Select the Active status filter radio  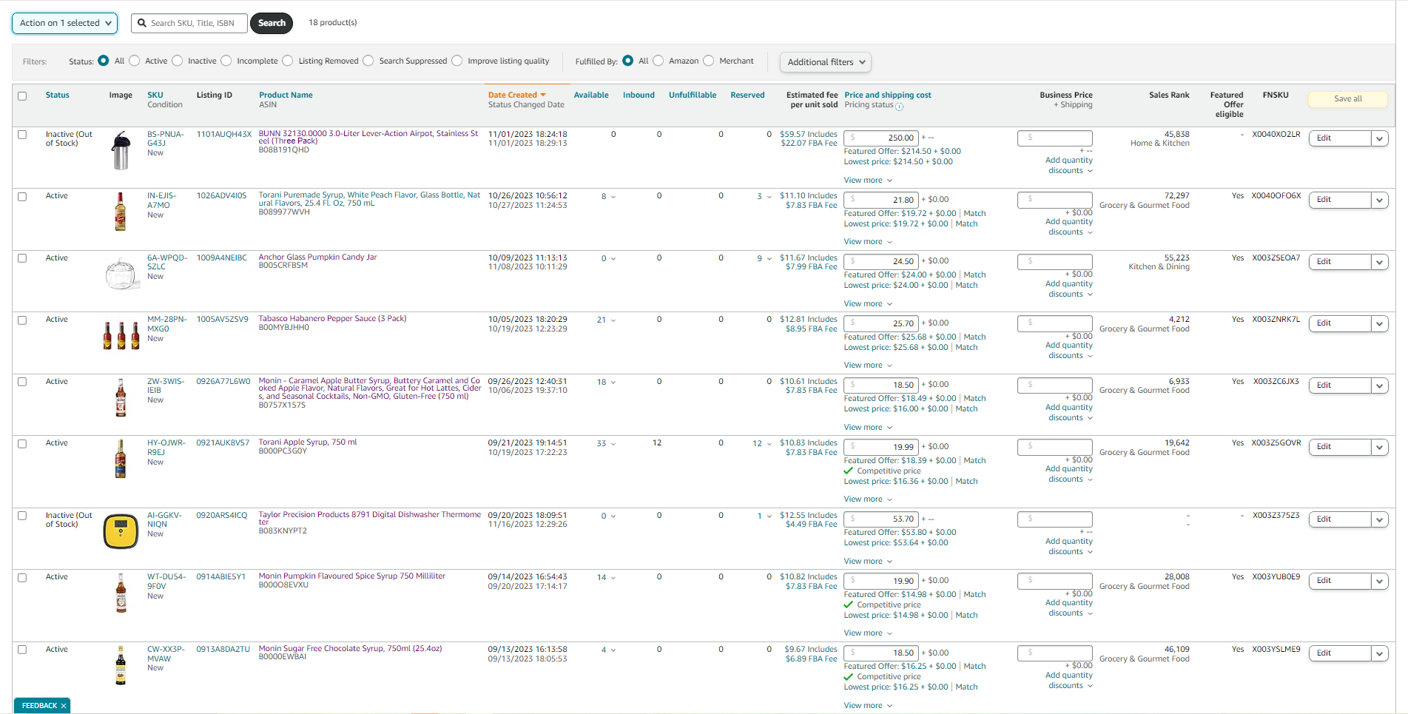click(135, 61)
